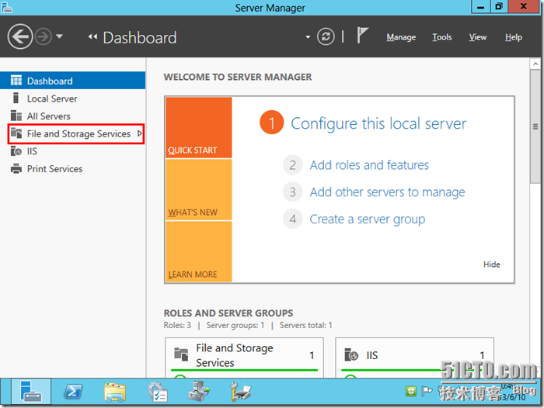The width and height of the screenshot is (544, 408).
Task: Open Print Services in the sidebar
Action: click(73, 168)
